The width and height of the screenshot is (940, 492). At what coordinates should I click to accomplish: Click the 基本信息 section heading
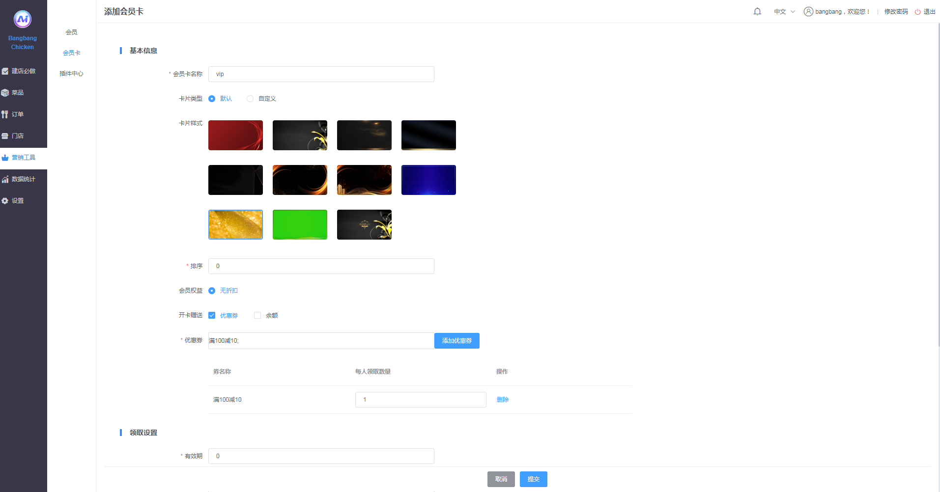click(x=143, y=51)
